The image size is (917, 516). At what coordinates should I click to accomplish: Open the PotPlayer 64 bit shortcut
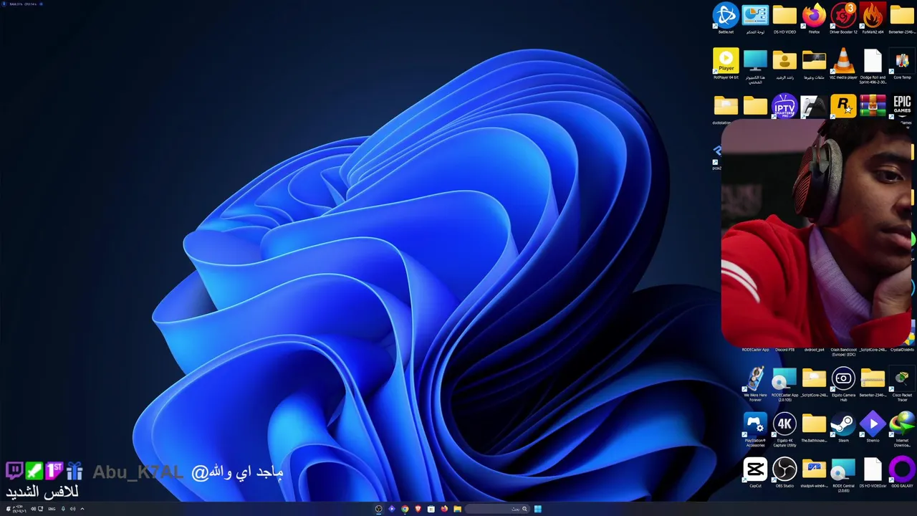coord(726,64)
